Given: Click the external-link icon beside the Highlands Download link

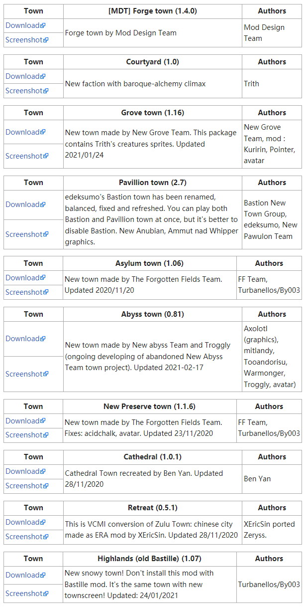Looking at the screenshot, I should 43,576.
